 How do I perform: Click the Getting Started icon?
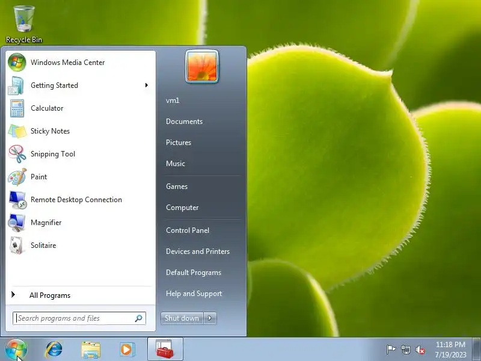click(x=16, y=85)
